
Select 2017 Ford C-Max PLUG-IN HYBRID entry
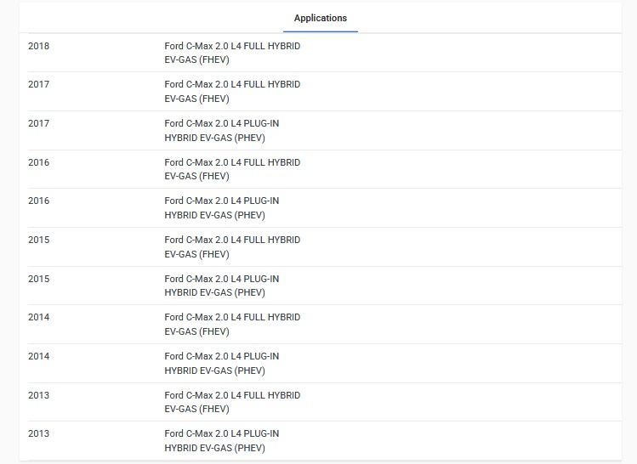(x=221, y=130)
